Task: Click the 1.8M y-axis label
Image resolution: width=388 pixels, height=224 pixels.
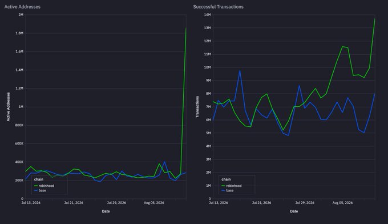Action: point(19,33)
